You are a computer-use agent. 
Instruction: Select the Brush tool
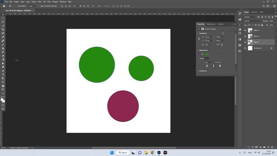coord(3,45)
